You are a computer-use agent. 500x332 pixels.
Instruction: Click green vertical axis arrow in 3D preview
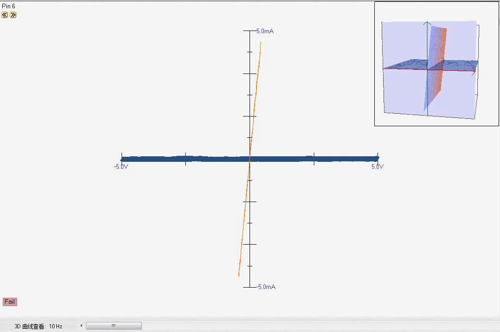pos(427,24)
